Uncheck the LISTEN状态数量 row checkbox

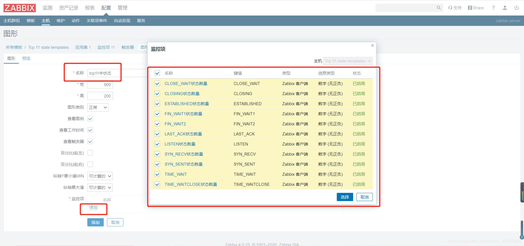[x=157, y=144]
